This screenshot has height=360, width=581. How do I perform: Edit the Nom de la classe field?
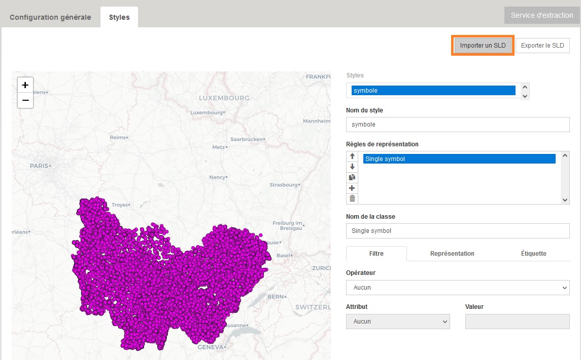458,231
